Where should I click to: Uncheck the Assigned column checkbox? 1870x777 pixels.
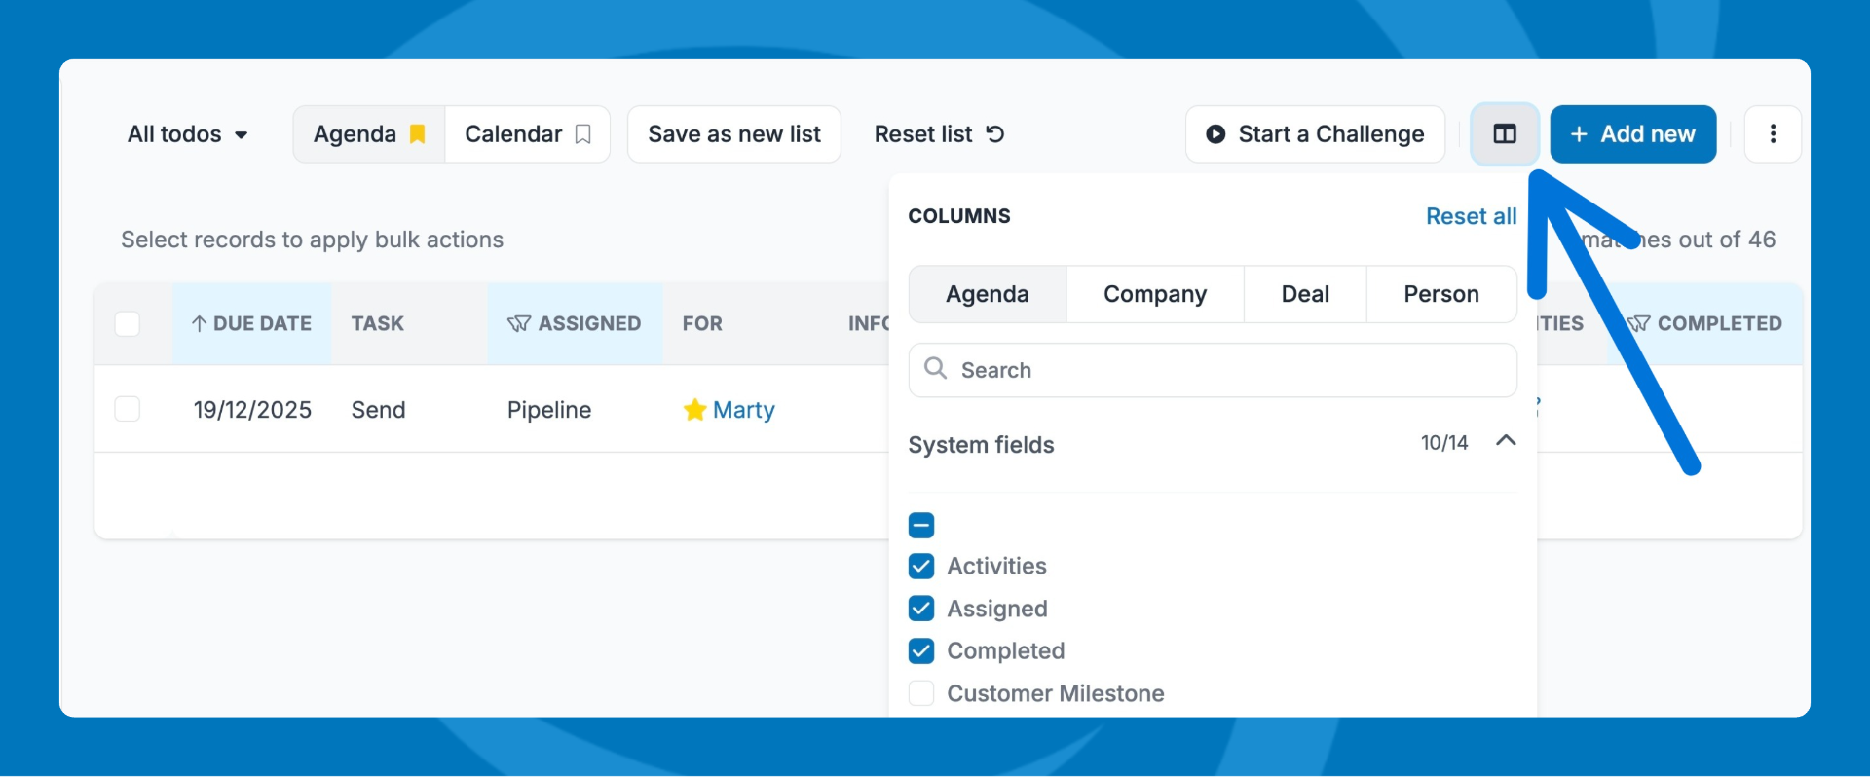click(921, 609)
